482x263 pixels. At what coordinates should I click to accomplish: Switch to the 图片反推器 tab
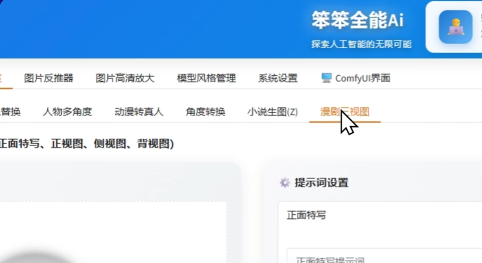[49, 78]
